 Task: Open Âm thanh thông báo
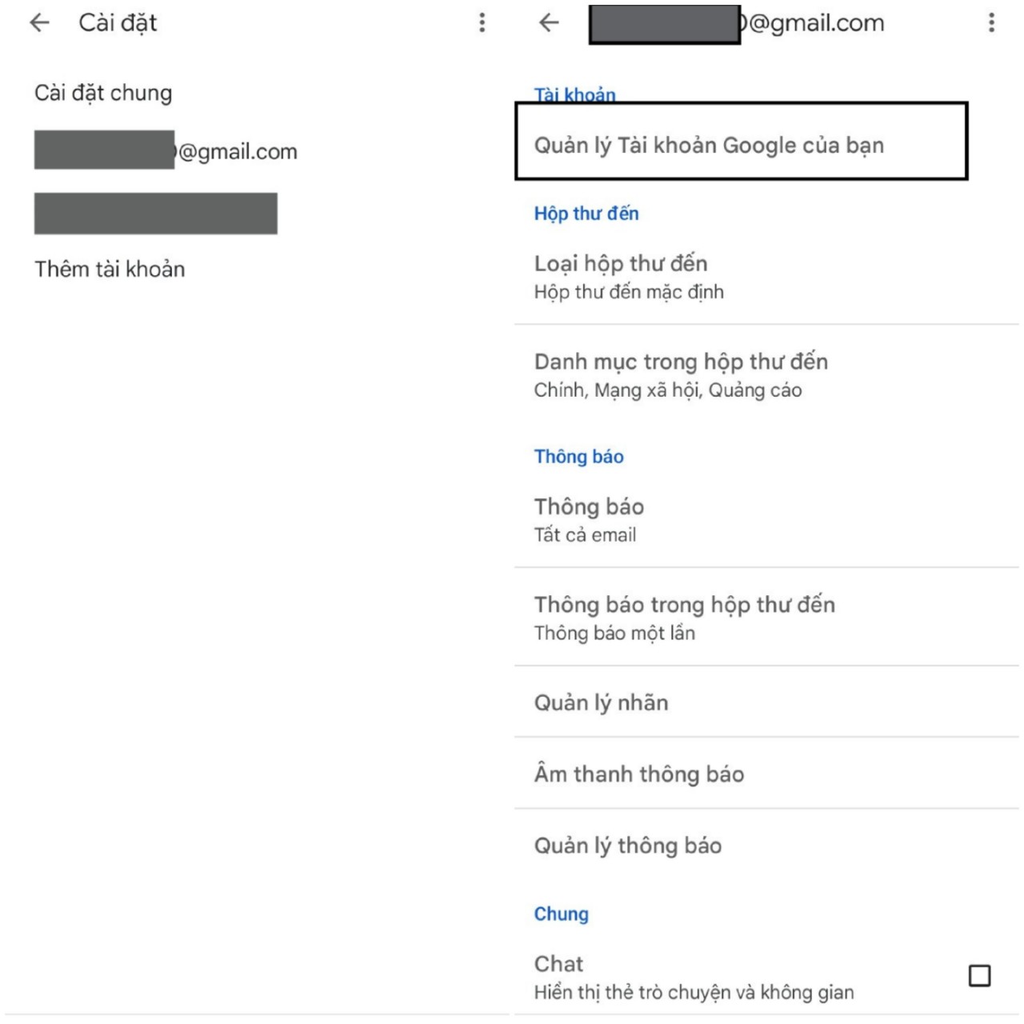766,774
